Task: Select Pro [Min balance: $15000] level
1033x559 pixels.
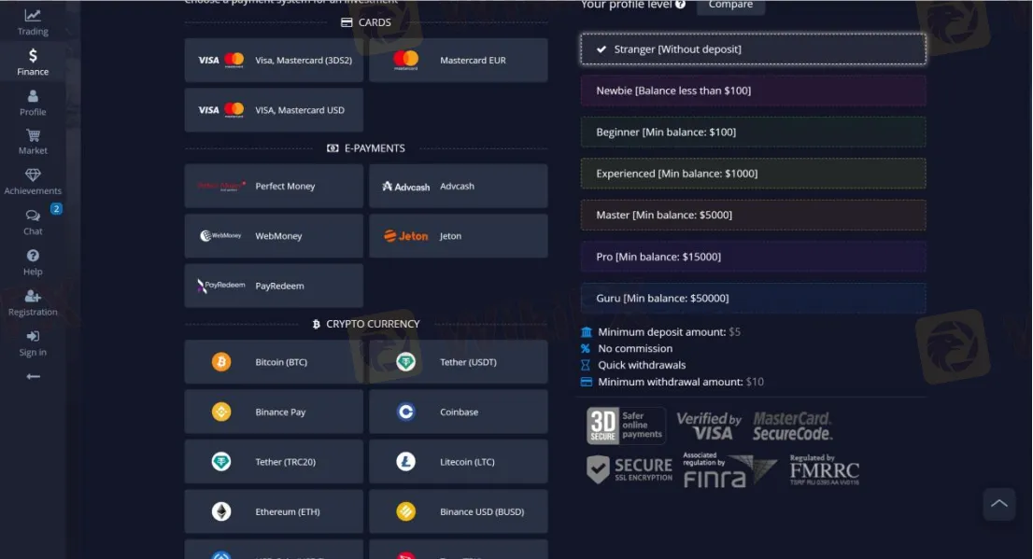Action: 753,256
